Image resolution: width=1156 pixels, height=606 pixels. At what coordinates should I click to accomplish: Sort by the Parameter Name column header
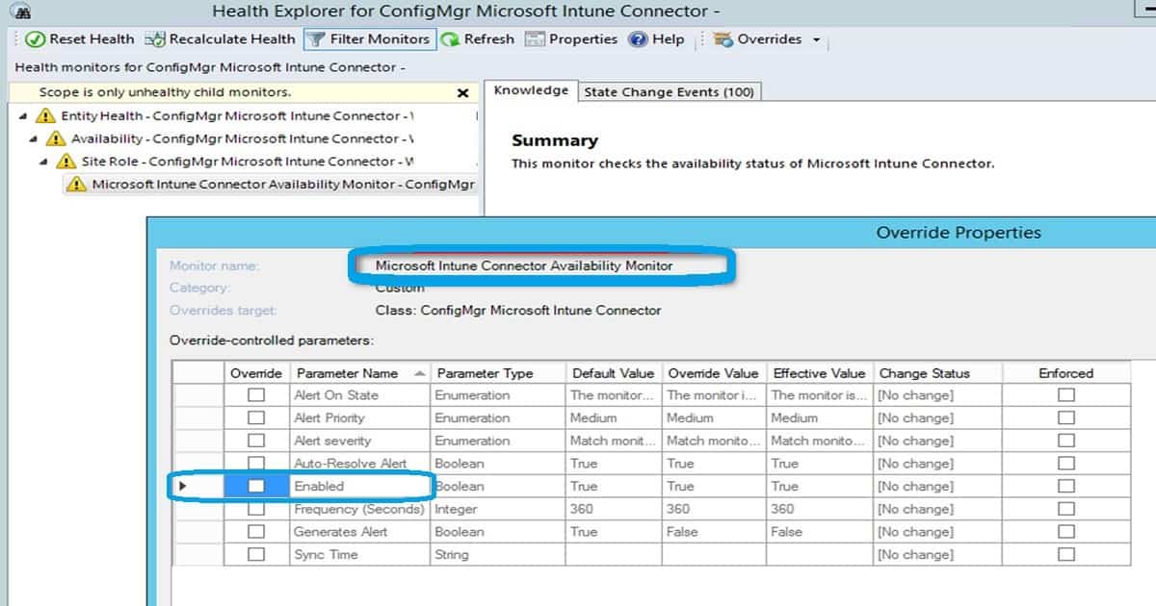pos(359,373)
